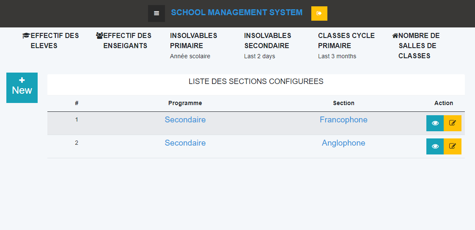Image resolution: width=475 pixels, height=230 pixels.
Task: Click the yellow logout icon button
Action: point(319,14)
